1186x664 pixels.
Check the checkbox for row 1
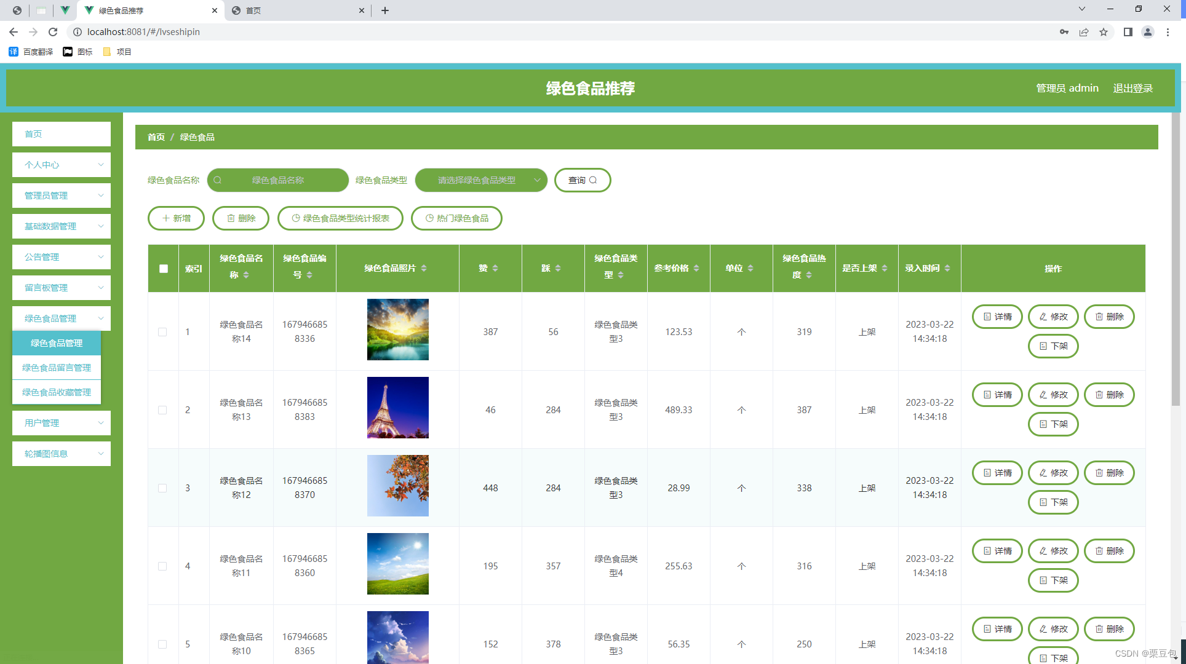click(162, 332)
